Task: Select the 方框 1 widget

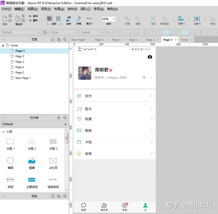Action: pyautogui.click(x=10, y=144)
